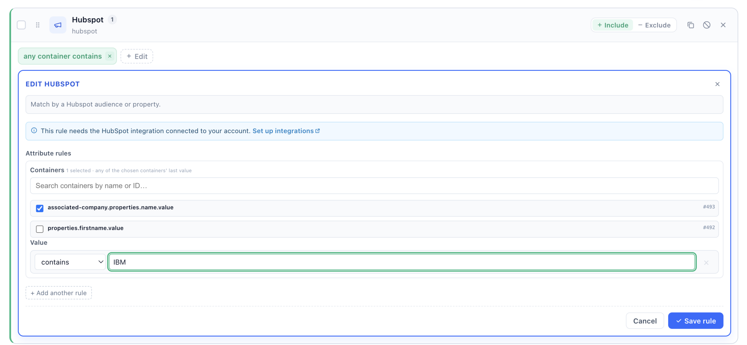This screenshot has width=747, height=345.
Task: Open the Set up integrations link
Action: (x=286, y=131)
